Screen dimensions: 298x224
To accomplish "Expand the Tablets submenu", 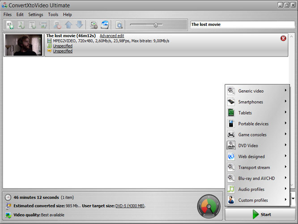I will [257, 112].
